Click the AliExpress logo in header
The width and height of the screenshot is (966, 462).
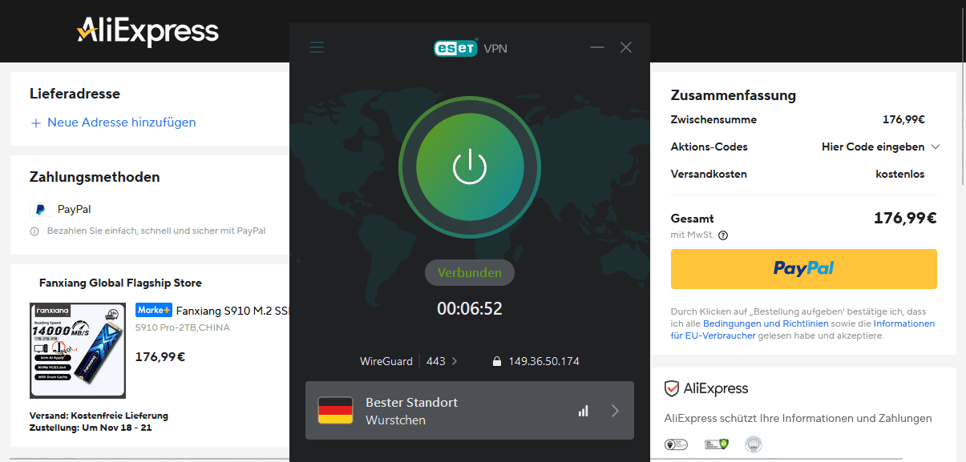click(x=148, y=32)
